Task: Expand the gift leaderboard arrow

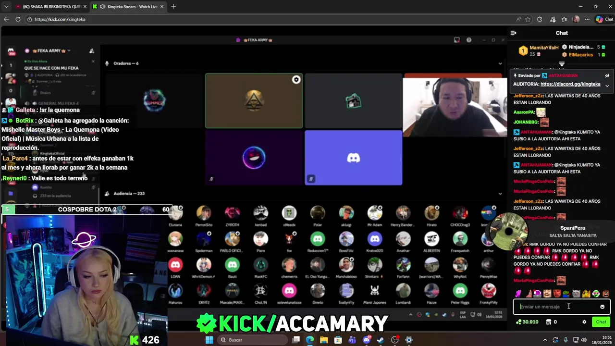Action: coord(562,64)
